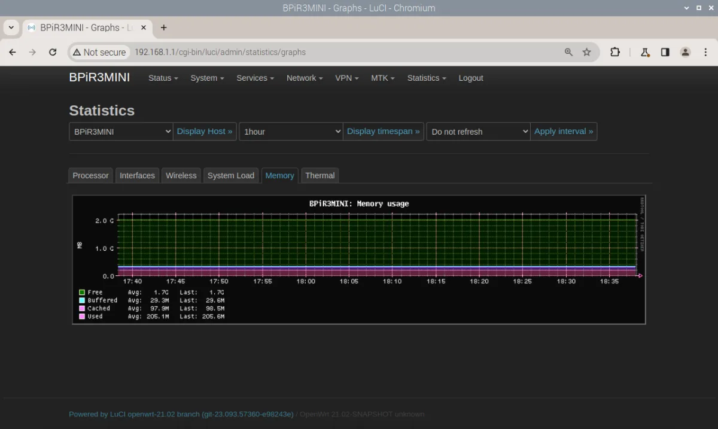
Task: Open the Extensions puzzle icon
Action: coord(615,52)
